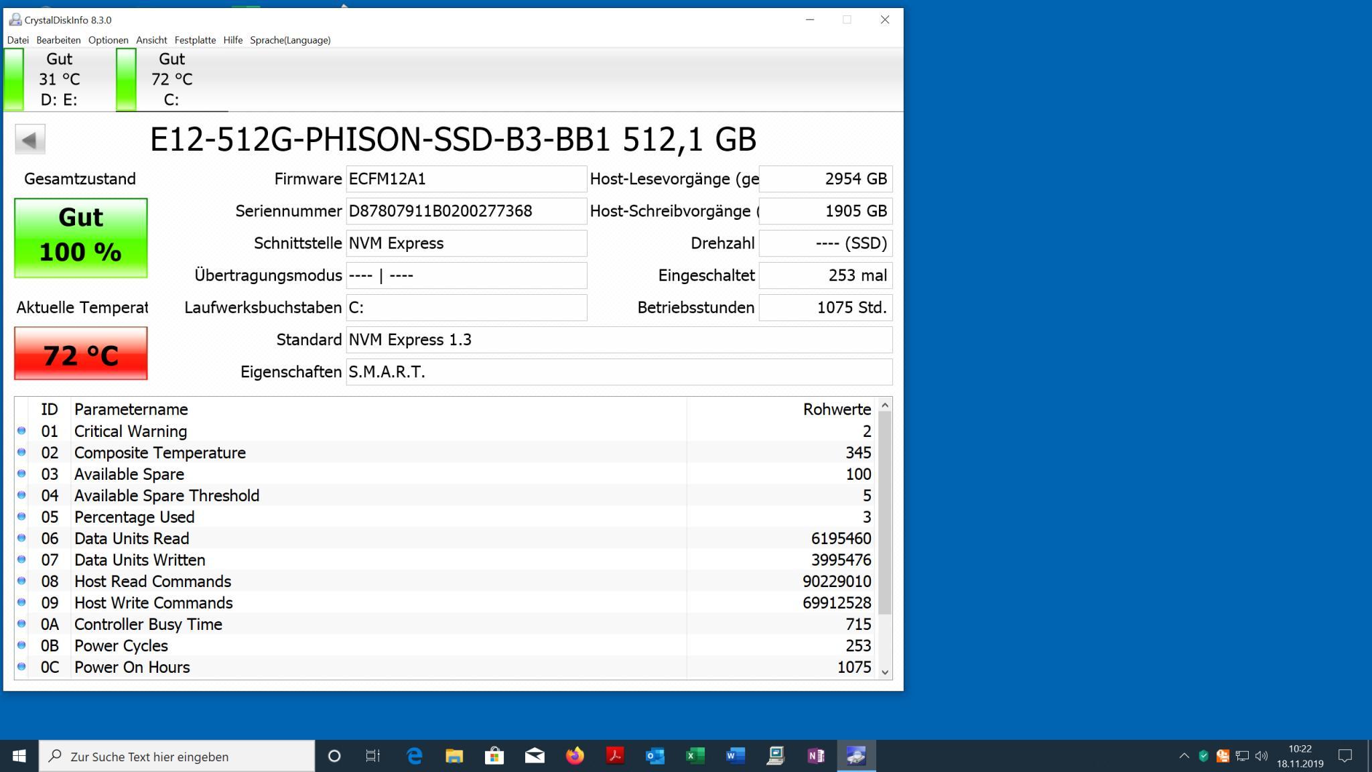The height and width of the screenshot is (772, 1372).
Task: Go to previous disk with back arrow
Action: click(30, 140)
